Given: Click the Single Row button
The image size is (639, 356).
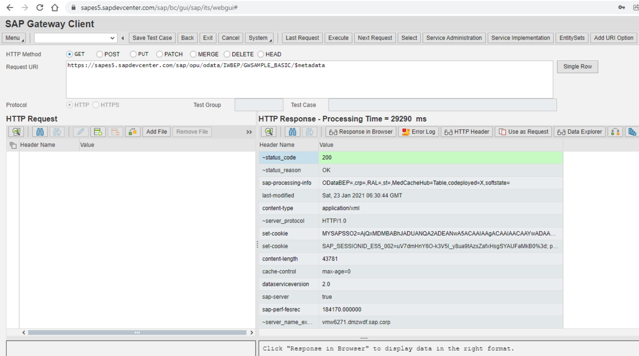Looking at the screenshot, I should 578,67.
